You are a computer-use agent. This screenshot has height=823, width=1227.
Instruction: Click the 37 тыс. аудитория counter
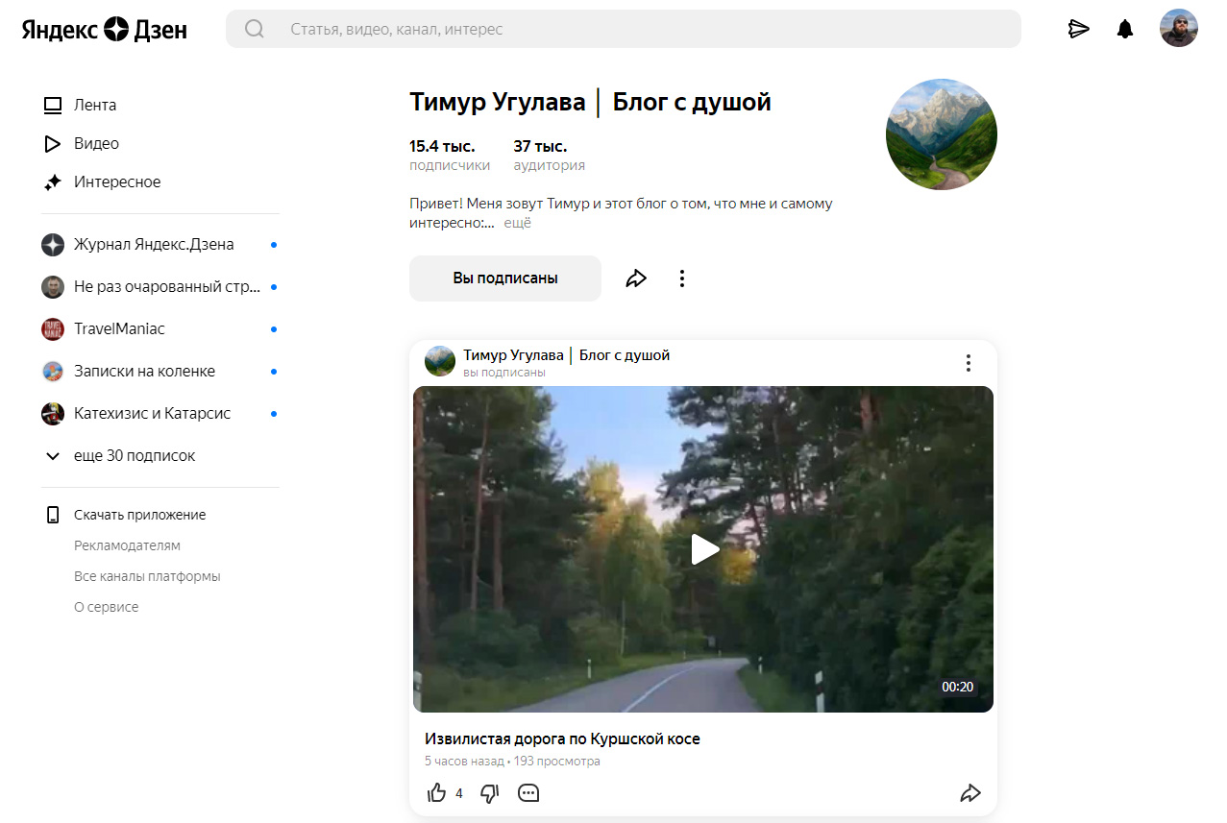point(550,156)
